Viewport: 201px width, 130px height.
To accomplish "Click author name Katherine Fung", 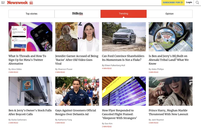I will pyautogui.click(x=65, y=120).
